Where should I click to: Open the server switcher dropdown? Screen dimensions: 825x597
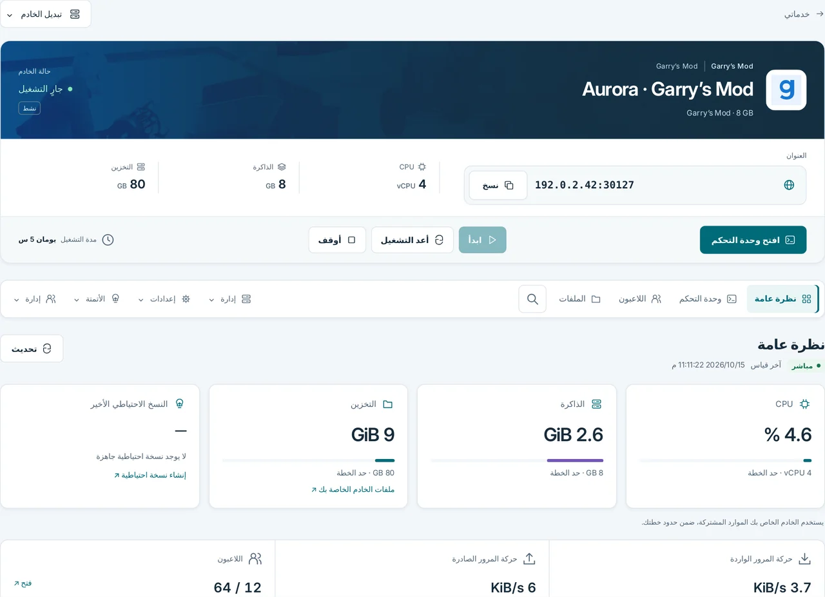pos(45,14)
